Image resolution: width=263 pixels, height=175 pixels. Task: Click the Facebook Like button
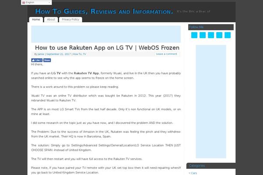click(x=37, y=60)
